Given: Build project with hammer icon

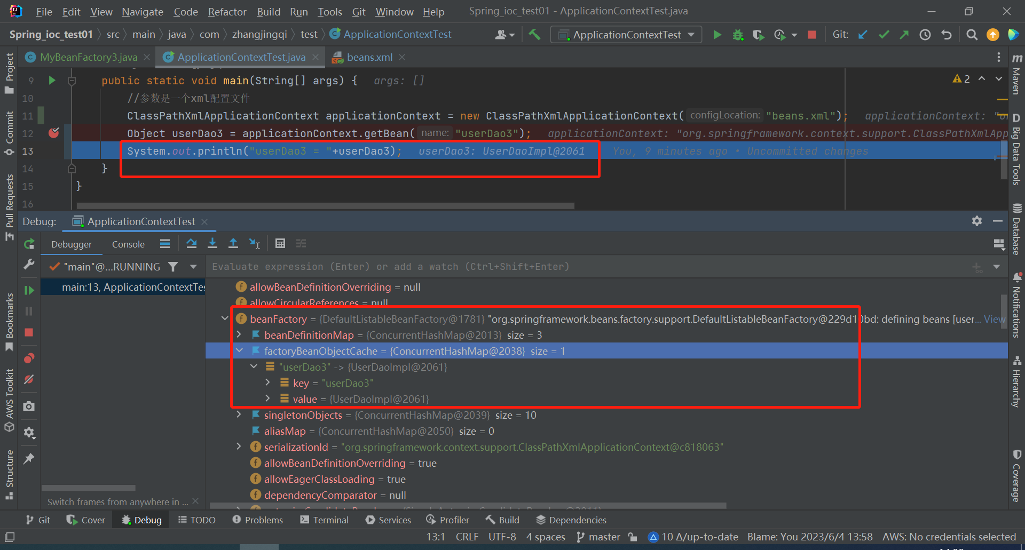Looking at the screenshot, I should [534, 35].
